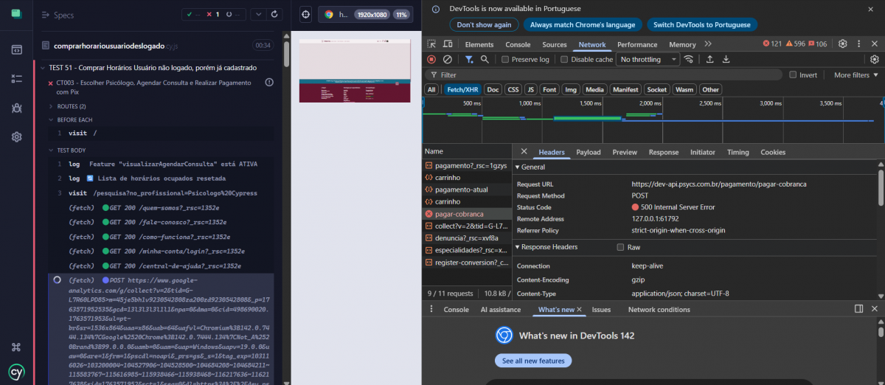The image size is (885, 385).
Task: Click the Filter input field
Action: (605, 74)
